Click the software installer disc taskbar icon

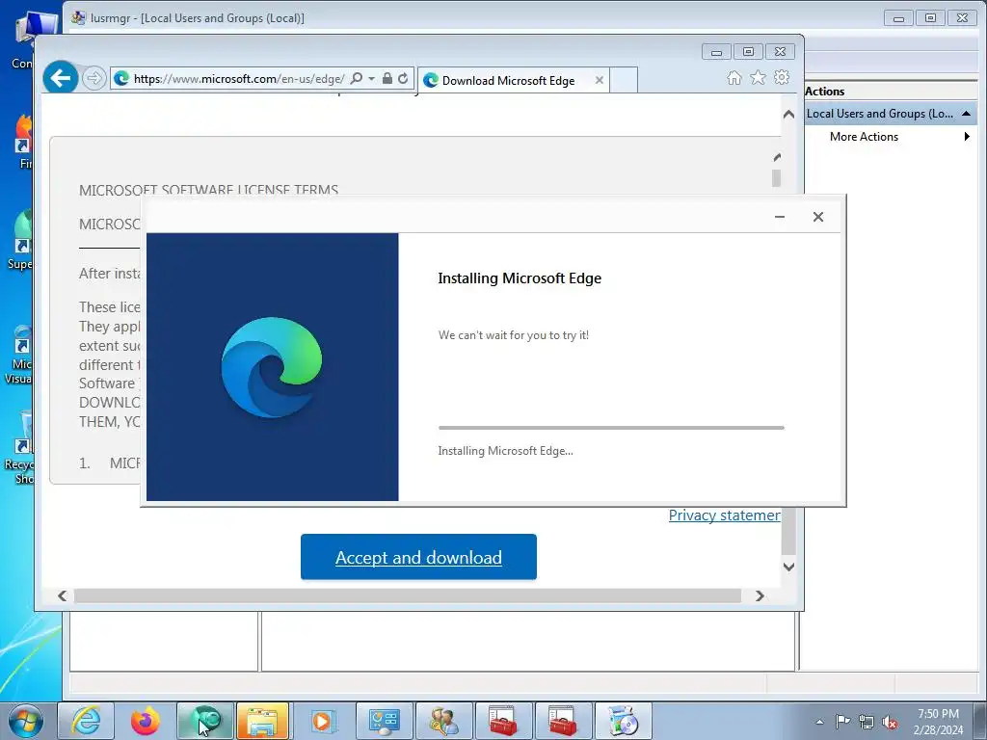[624, 721]
